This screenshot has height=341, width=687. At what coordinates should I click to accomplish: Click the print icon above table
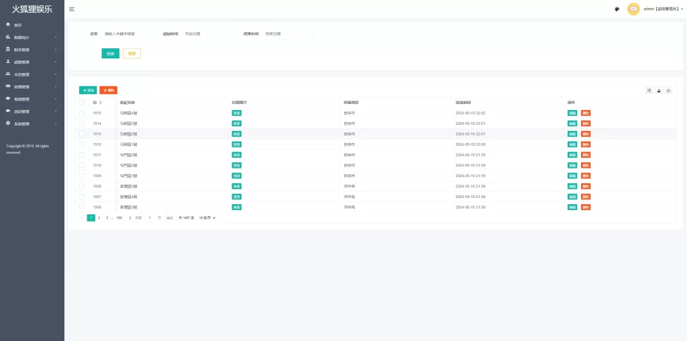(668, 91)
